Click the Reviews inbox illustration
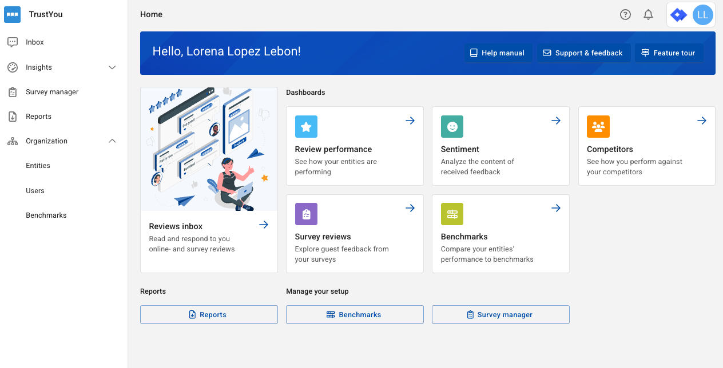 (209, 149)
